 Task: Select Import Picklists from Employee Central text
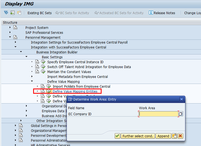pyautogui.click(x=82, y=86)
